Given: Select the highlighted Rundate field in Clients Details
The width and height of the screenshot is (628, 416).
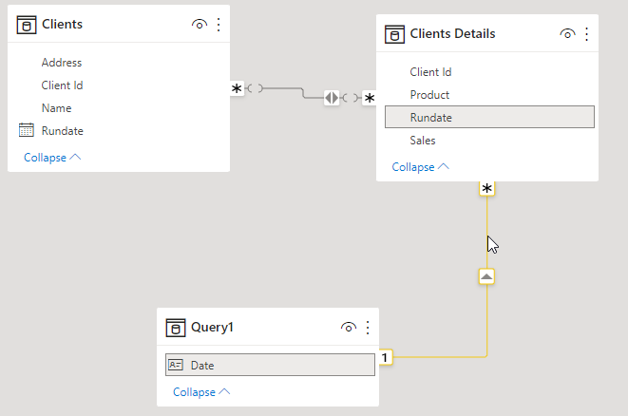Looking at the screenshot, I should [x=489, y=117].
